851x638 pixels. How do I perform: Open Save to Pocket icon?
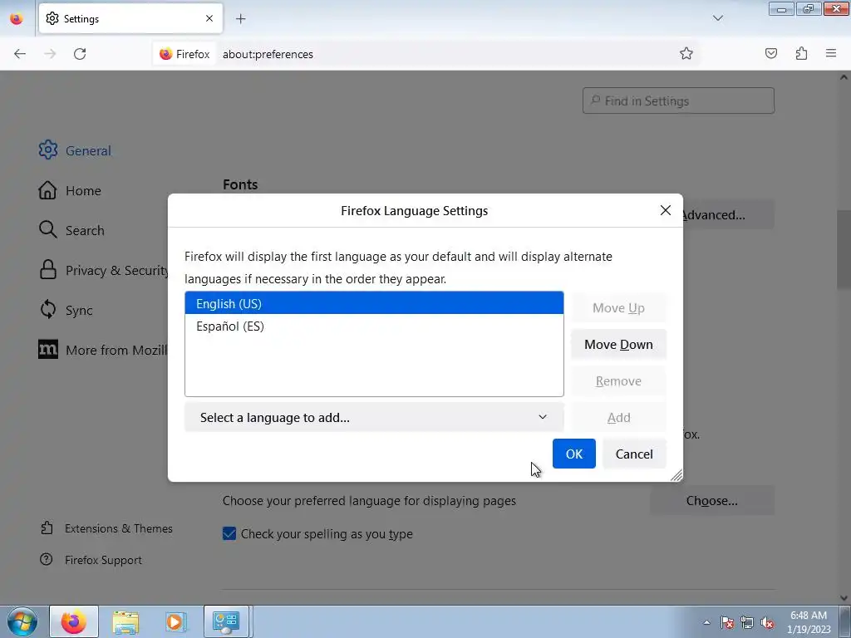pyautogui.click(x=770, y=53)
